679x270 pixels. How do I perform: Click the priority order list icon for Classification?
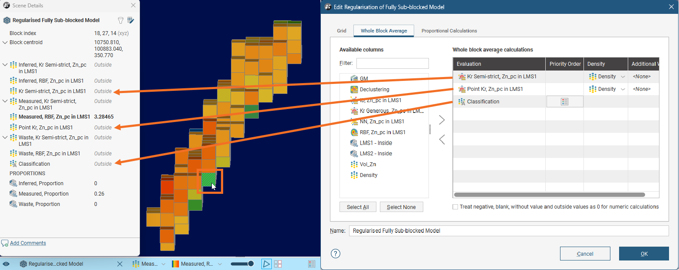click(564, 102)
